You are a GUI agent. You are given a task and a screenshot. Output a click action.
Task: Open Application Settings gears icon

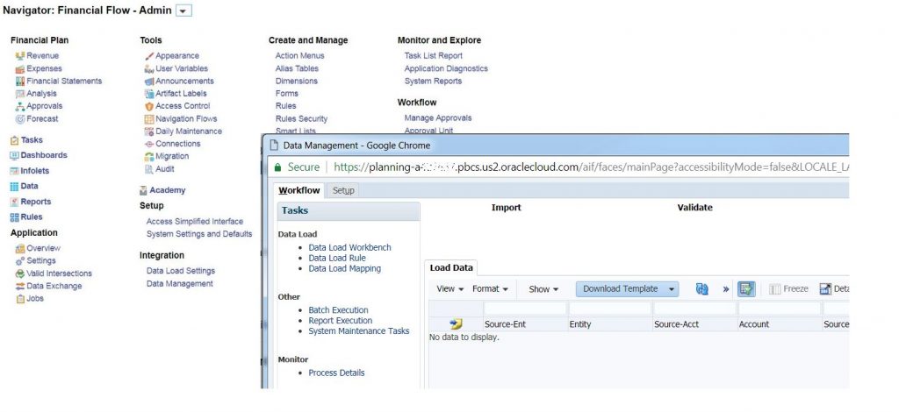click(20, 261)
